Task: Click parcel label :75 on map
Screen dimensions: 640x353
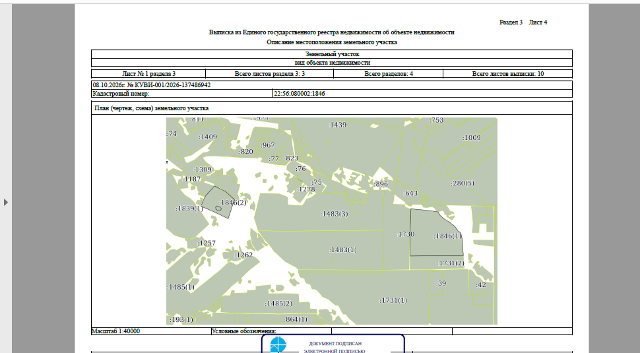Action: click(317, 182)
